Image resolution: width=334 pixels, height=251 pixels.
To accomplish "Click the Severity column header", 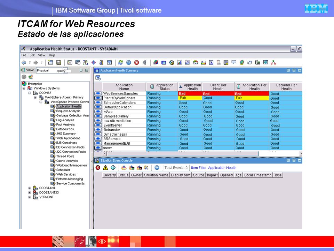I will coord(110,175).
